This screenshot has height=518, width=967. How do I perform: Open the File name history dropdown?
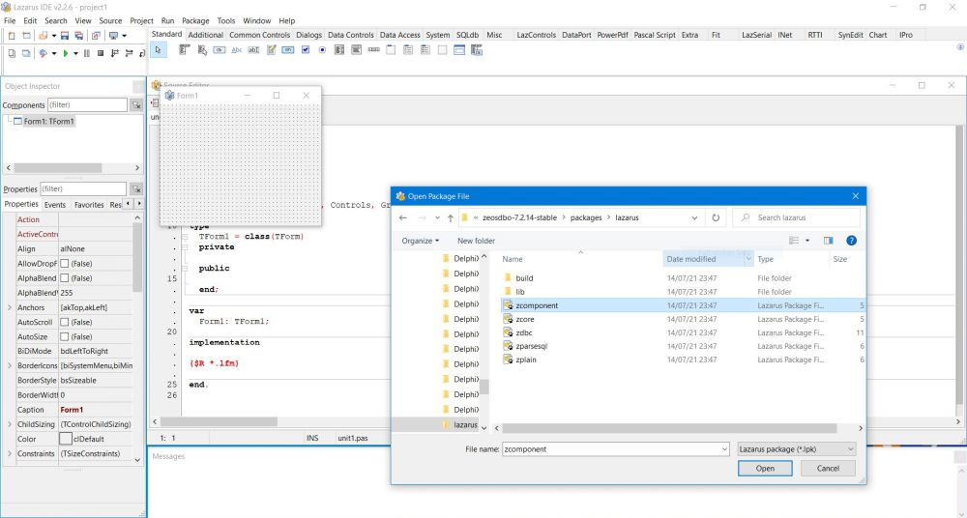pyautogui.click(x=724, y=449)
